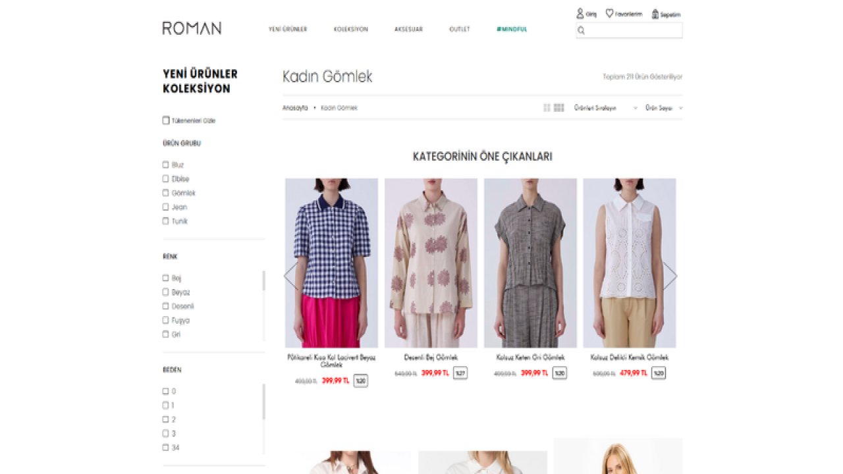This screenshot has height=474, width=843.
Task: Expand the Ürün Sayısı dropdown
Action: tap(663, 108)
